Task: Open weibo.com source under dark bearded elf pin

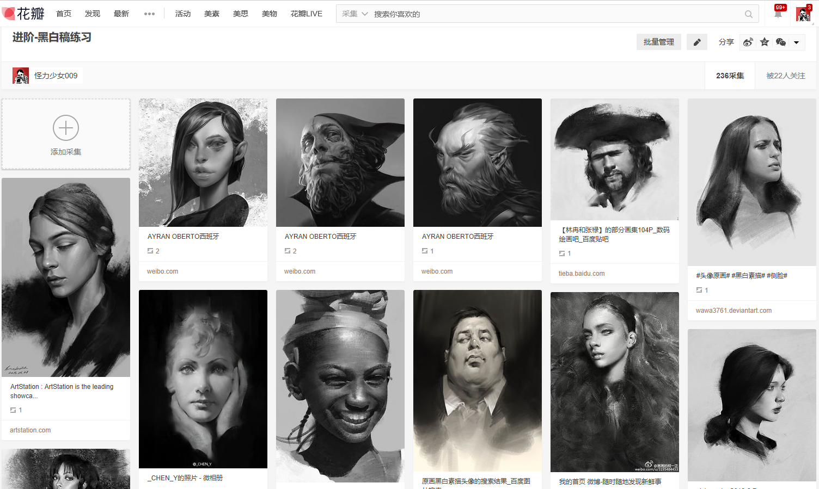Action: 437,271
